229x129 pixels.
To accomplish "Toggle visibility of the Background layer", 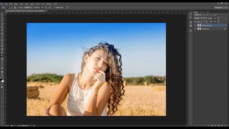I will coord(195,29).
